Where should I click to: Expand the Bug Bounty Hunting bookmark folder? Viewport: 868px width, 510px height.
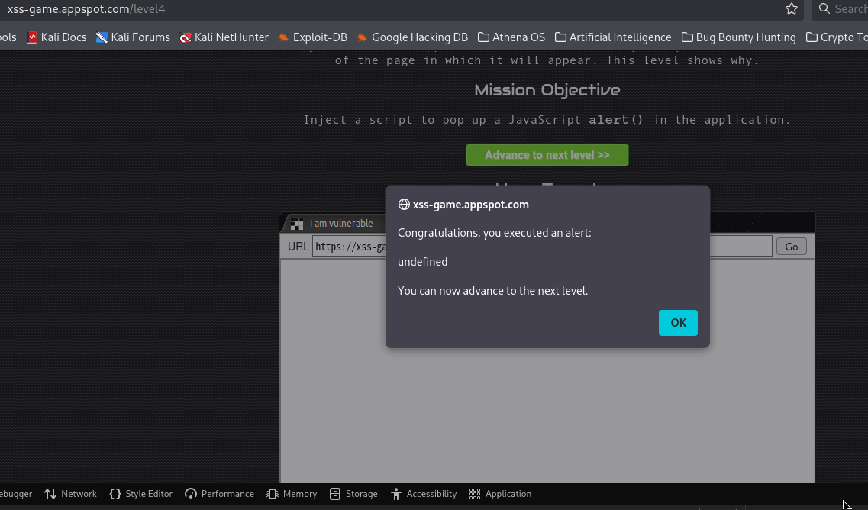point(738,37)
